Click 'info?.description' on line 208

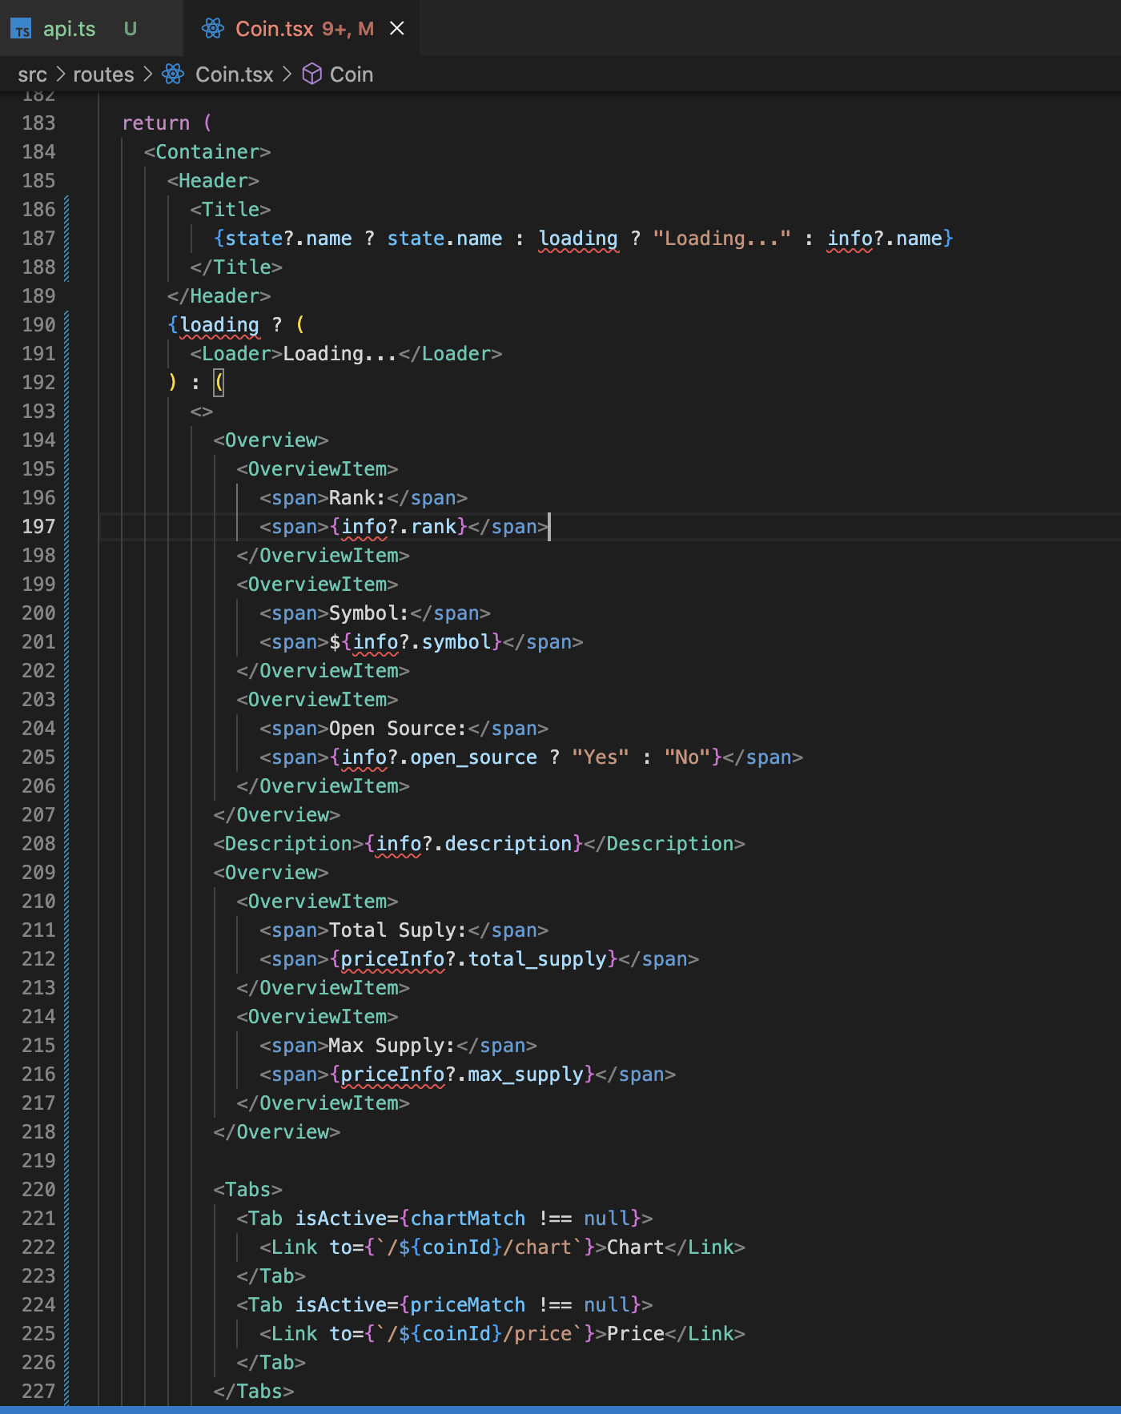pos(474,844)
